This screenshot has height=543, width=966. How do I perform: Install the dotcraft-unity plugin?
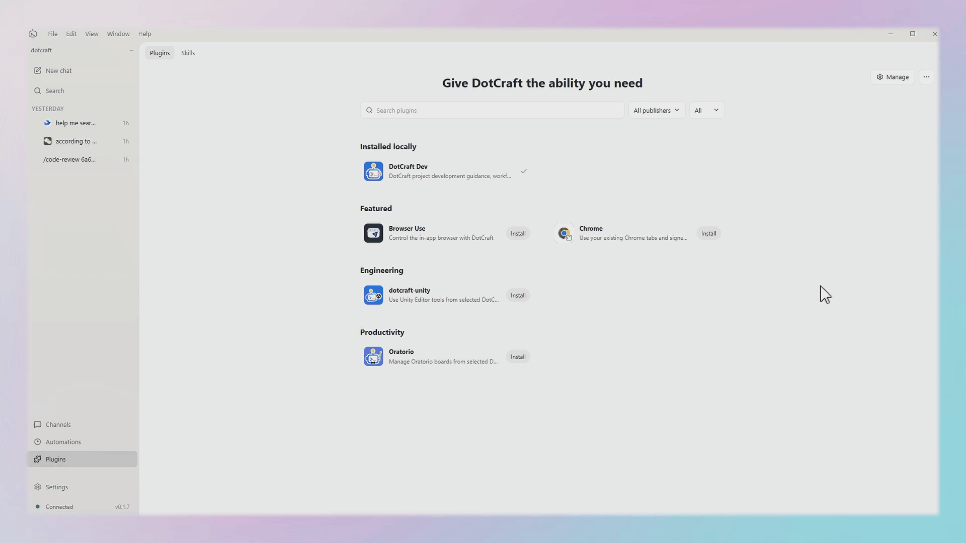(x=518, y=295)
